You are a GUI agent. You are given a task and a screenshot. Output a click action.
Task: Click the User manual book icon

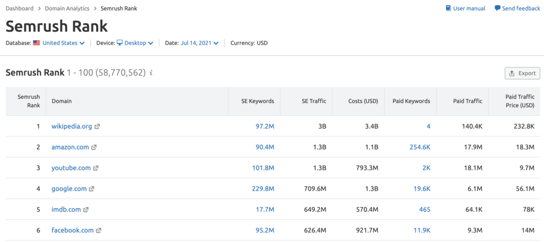pyautogui.click(x=448, y=8)
